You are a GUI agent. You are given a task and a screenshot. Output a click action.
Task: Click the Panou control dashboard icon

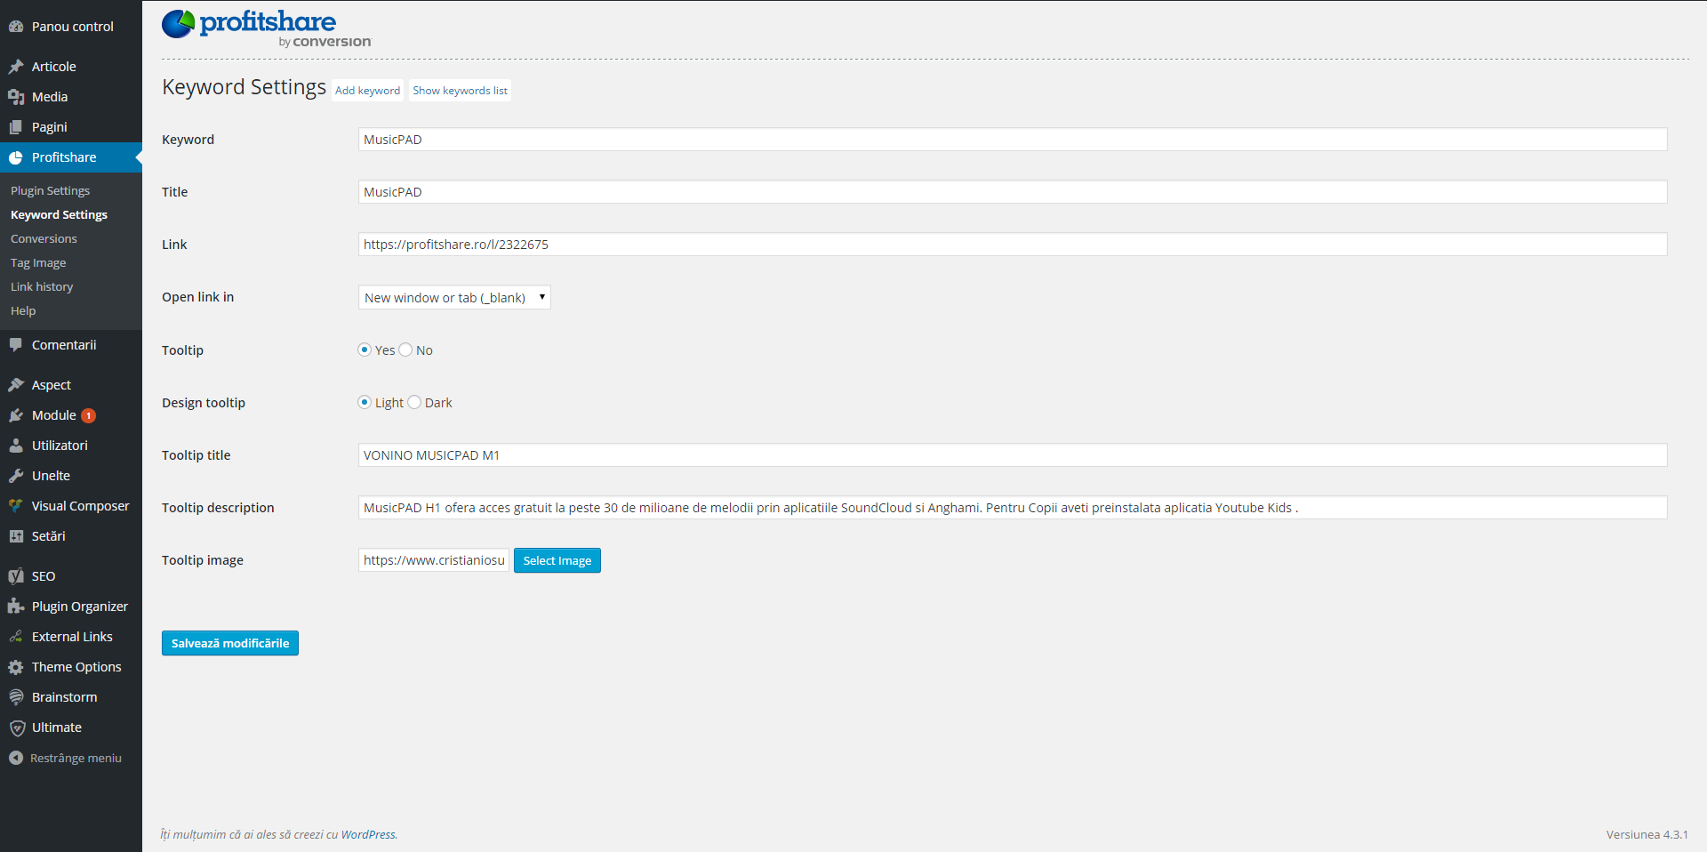tap(16, 27)
